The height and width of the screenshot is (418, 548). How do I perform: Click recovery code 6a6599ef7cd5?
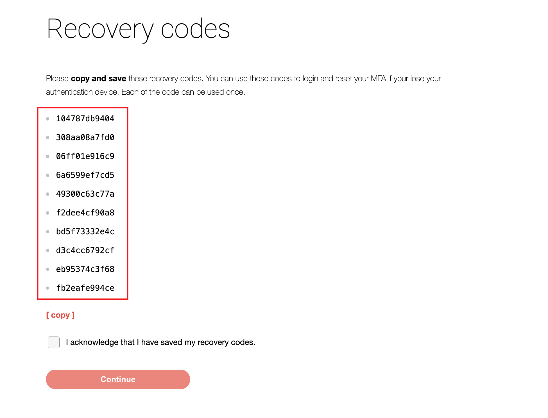pos(85,175)
